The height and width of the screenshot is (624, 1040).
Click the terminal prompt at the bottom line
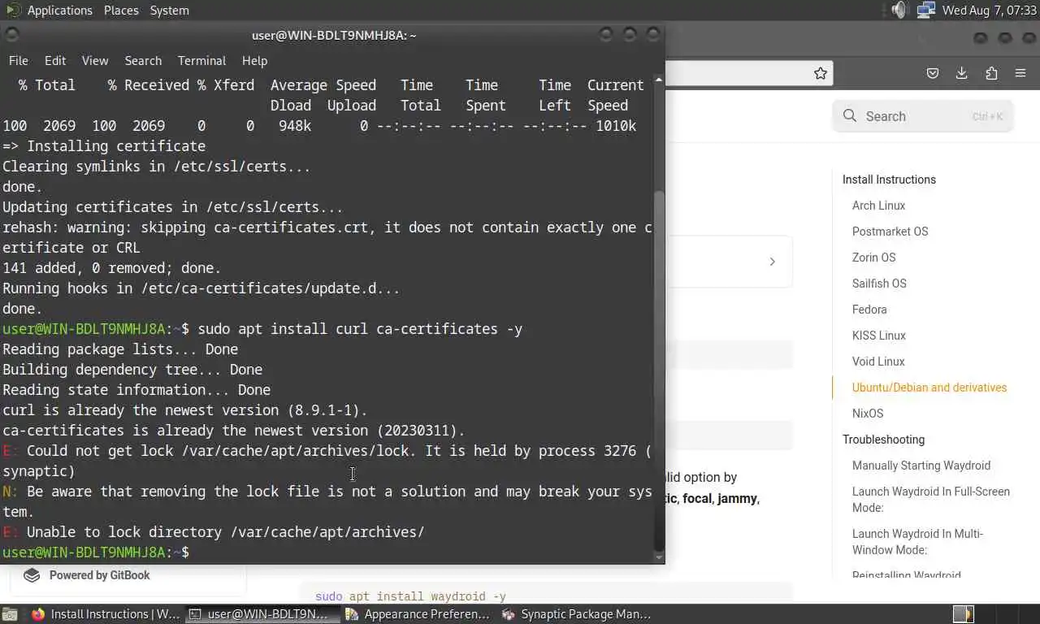point(96,552)
